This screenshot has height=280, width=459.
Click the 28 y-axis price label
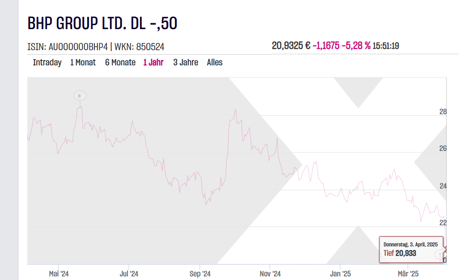[x=442, y=112]
